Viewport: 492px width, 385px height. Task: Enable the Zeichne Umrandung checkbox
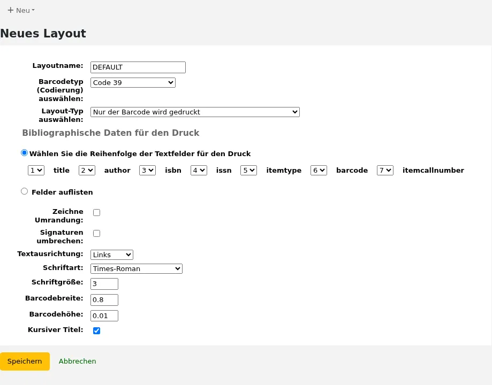(x=97, y=213)
